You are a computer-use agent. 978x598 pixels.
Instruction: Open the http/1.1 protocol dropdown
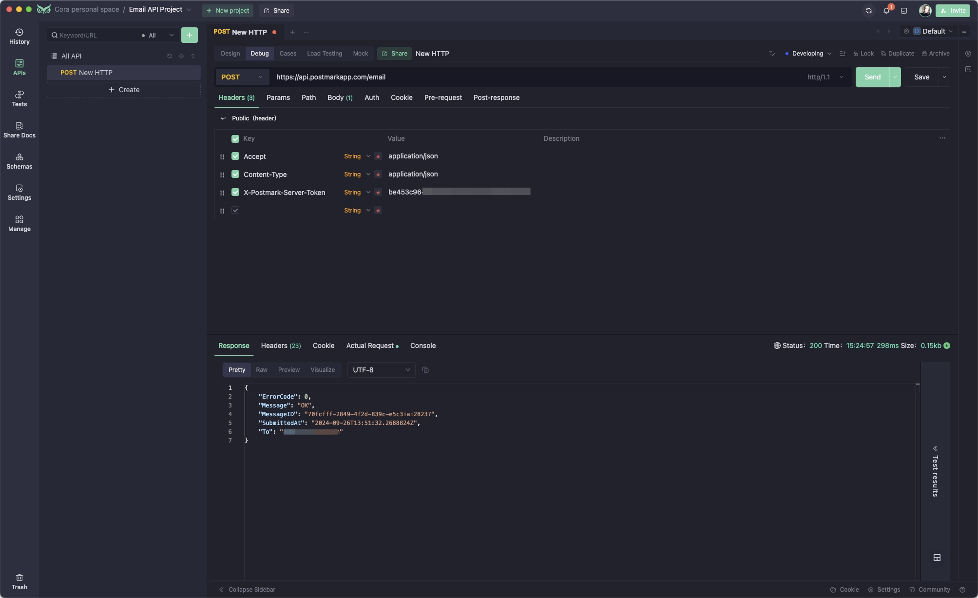pyautogui.click(x=825, y=77)
